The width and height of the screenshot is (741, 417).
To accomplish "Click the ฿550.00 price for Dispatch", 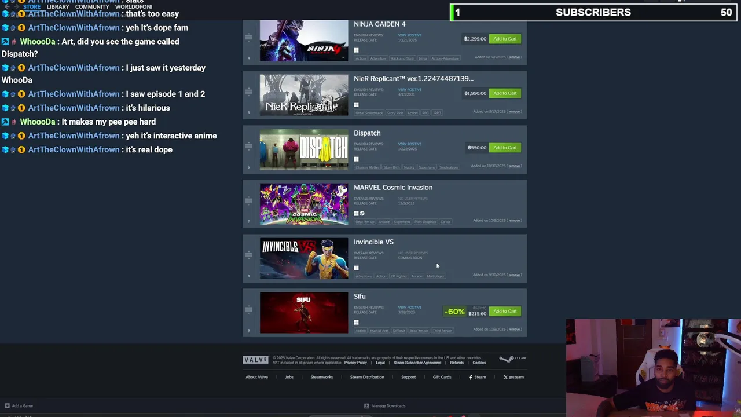I will pos(477,148).
